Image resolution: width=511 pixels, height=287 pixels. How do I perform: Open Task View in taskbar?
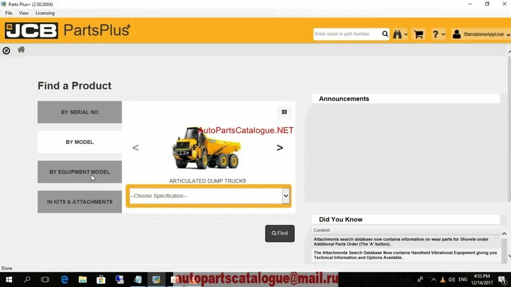pos(45,279)
